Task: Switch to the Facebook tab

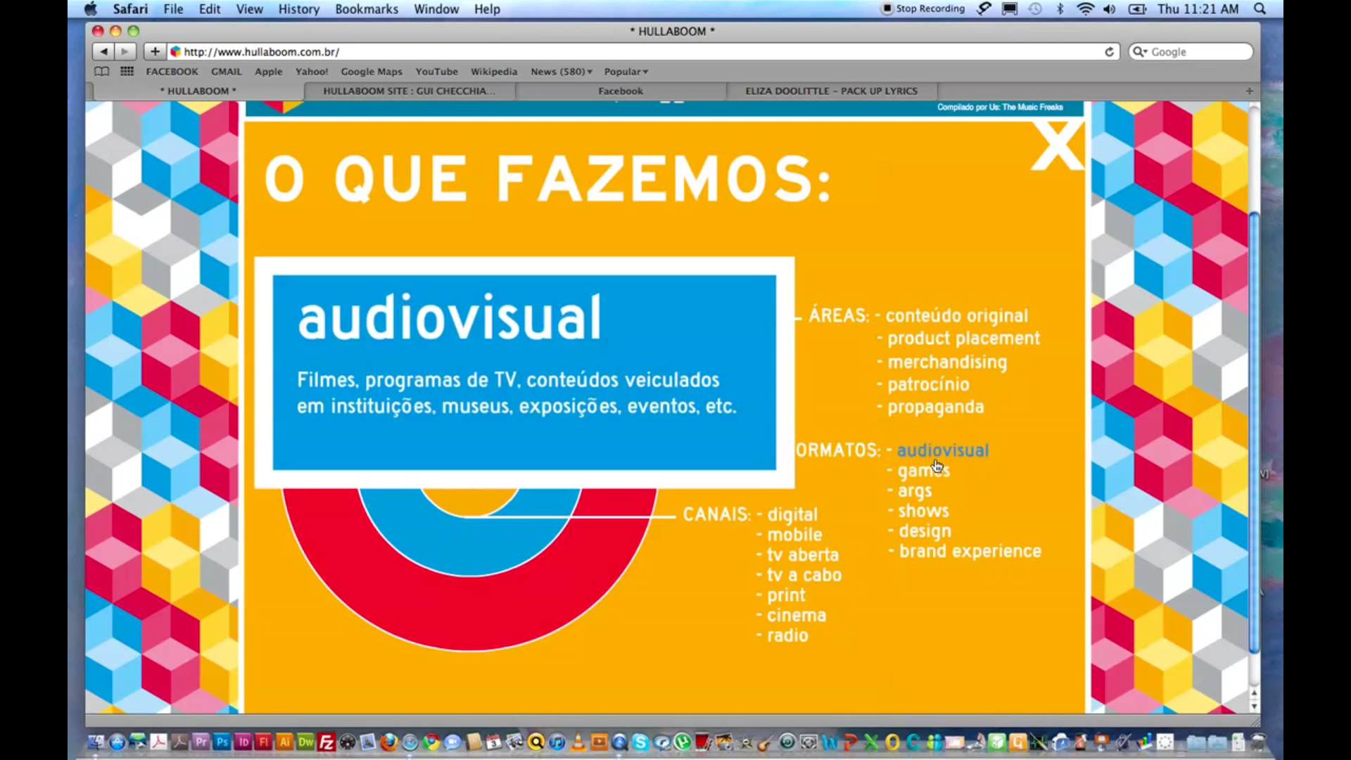Action: (x=620, y=91)
